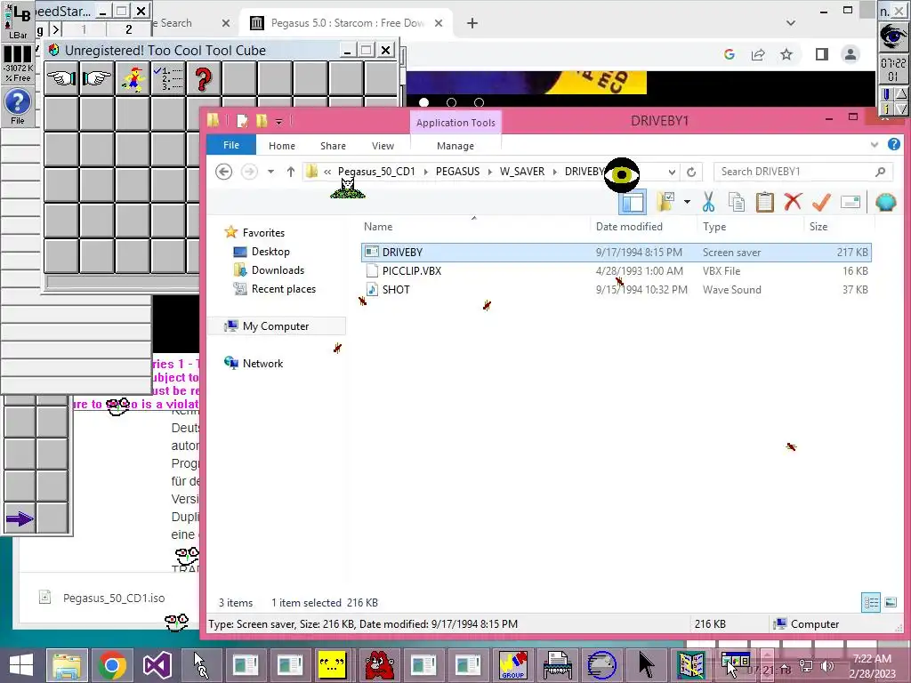
Task: Open a new Chrome tab
Action: click(x=472, y=23)
